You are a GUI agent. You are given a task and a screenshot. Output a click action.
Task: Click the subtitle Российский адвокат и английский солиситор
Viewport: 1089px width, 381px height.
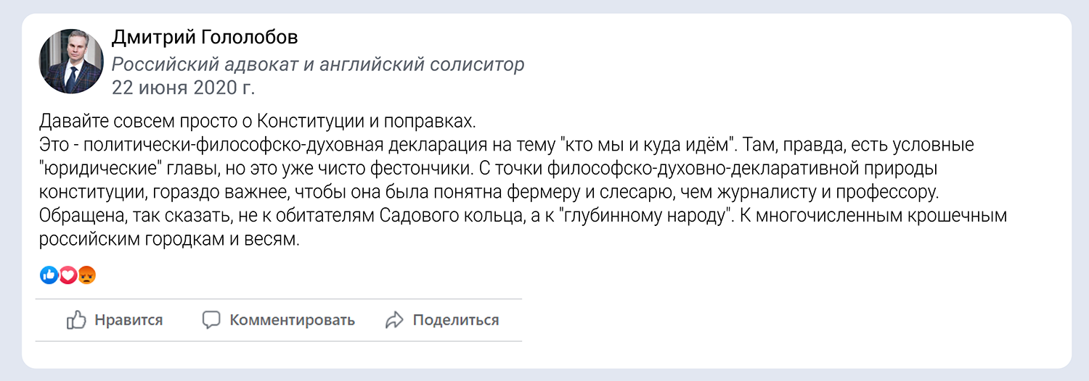click(x=317, y=64)
